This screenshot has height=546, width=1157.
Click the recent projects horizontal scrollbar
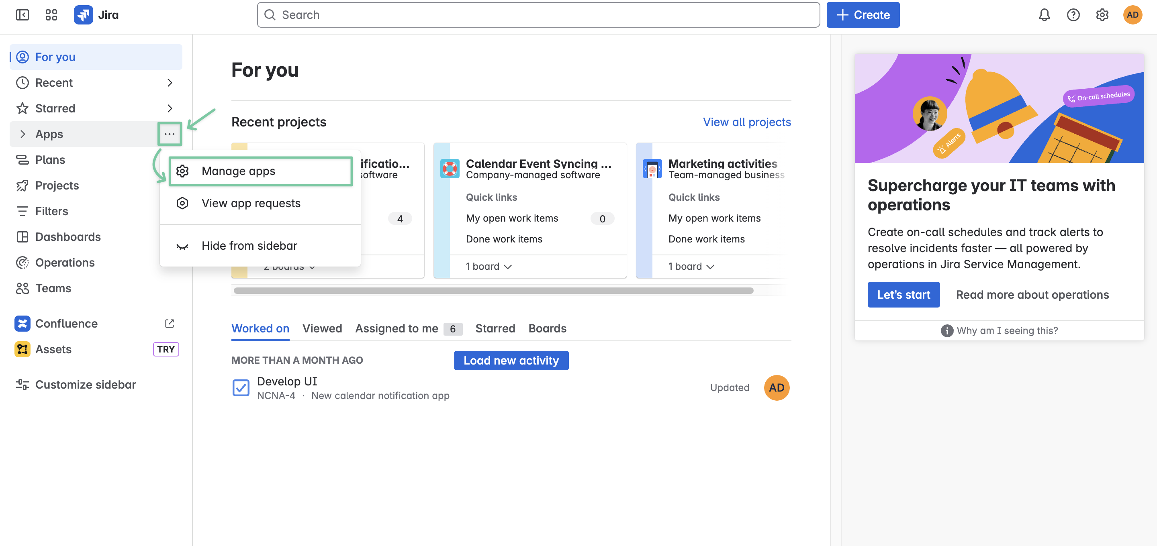(493, 291)
